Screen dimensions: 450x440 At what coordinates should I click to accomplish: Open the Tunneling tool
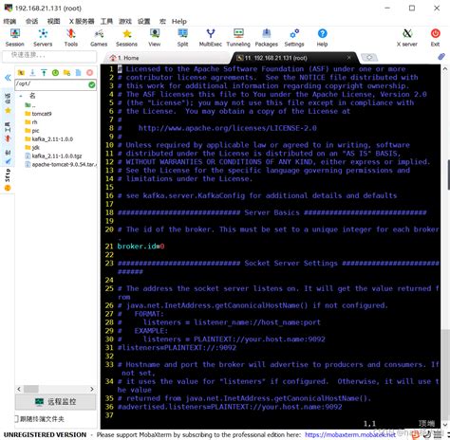[x=238, y=37]
